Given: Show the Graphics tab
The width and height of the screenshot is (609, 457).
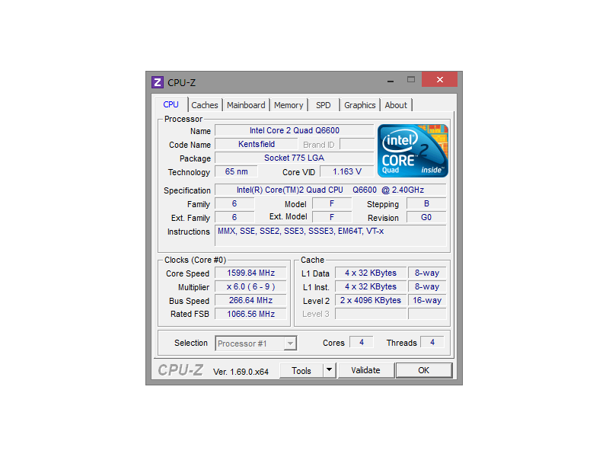Looking at the screenshot, I should tap(359, 105).
